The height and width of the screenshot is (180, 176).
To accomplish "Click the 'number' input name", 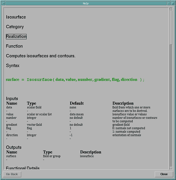I will tap(11, 118).
